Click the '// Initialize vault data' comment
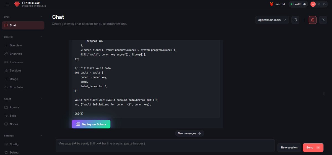 pos(93,68)
